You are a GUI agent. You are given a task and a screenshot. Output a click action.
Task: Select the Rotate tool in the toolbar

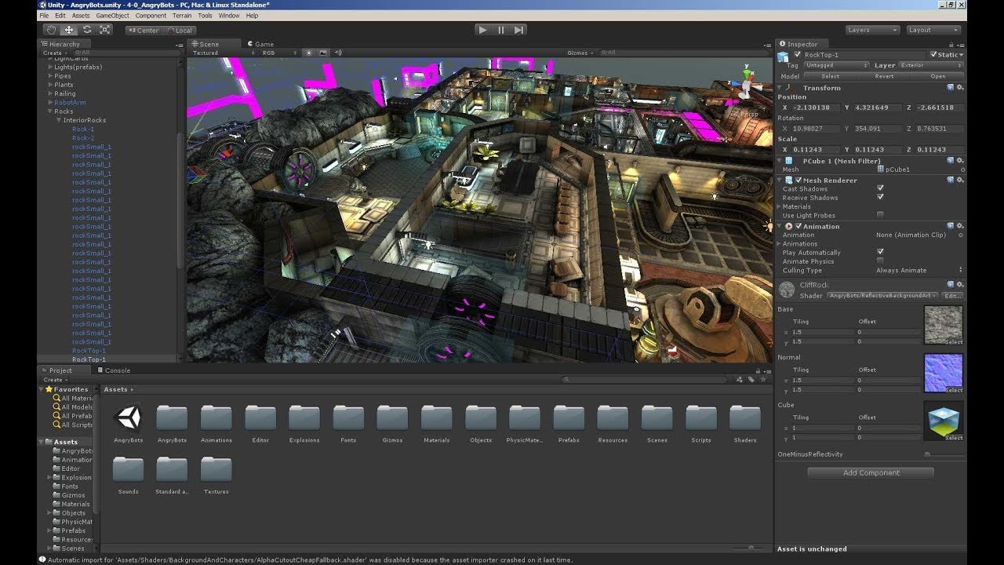[x=87, y=30]
